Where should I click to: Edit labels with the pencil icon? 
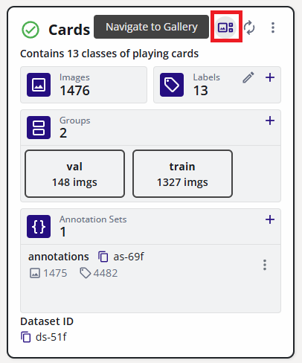pos(248,77)
